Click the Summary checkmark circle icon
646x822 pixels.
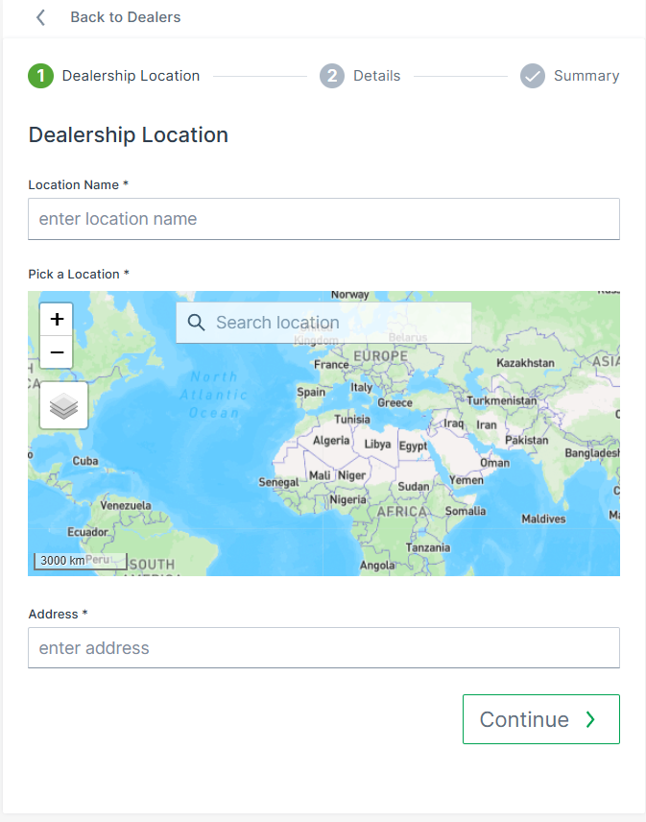pyautogui.click(x=533, y=76)
